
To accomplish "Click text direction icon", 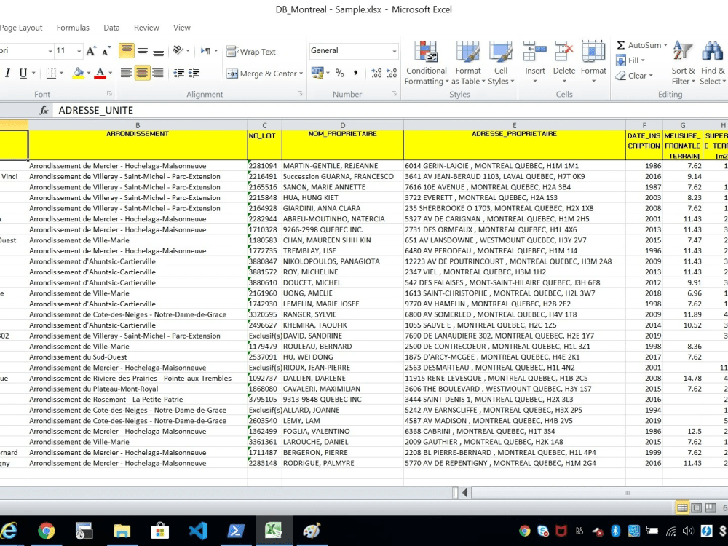I will pos(206,51).
